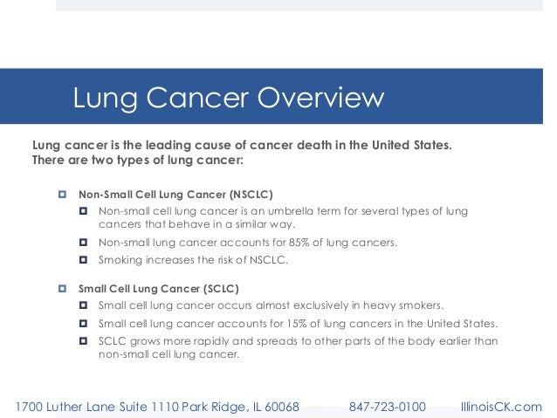This screenshot has height=418, width=557.
Task: Click the bullet beside Small Cell Lung Cancer heading
Action: [62, 288]
